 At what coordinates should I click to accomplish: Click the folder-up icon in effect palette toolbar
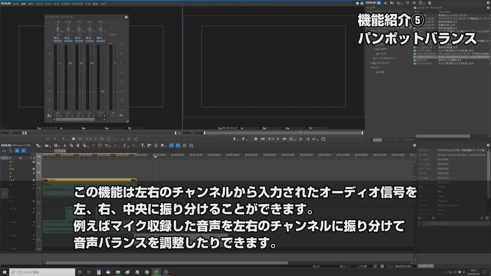(385, 3)
